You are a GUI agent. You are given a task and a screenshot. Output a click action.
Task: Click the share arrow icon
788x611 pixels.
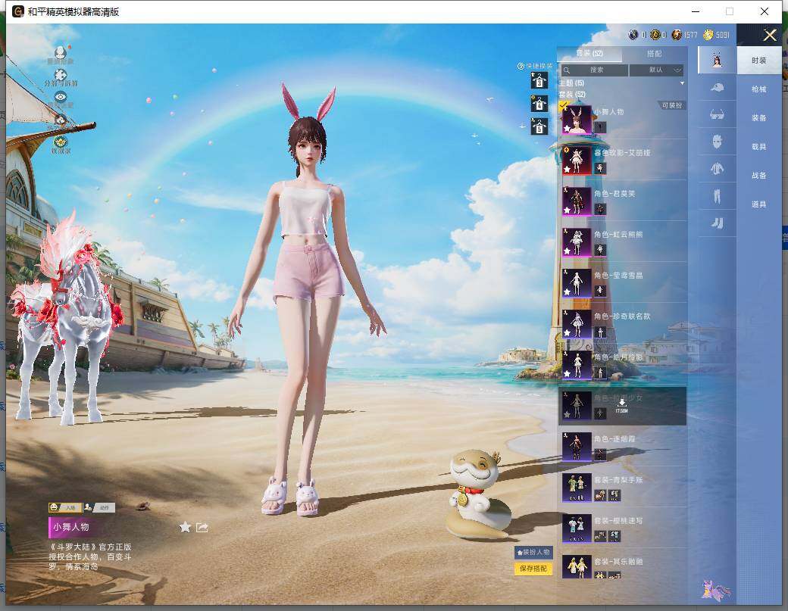pos(202,527)
